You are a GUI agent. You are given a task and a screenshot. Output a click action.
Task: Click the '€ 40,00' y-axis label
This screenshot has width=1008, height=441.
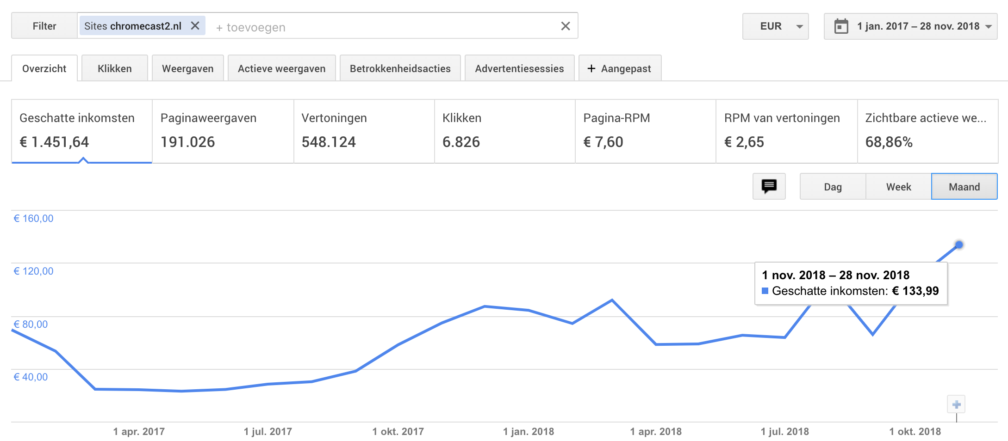point(31,377)
